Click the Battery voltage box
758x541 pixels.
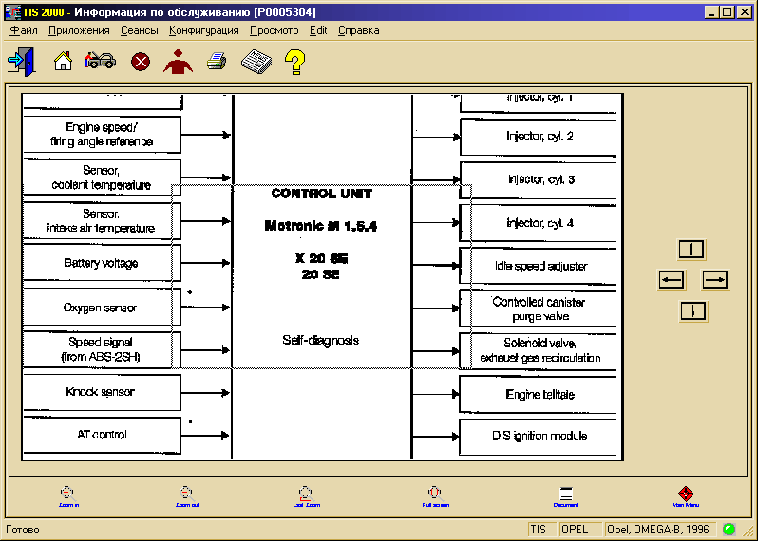click(x=102, y=263)
